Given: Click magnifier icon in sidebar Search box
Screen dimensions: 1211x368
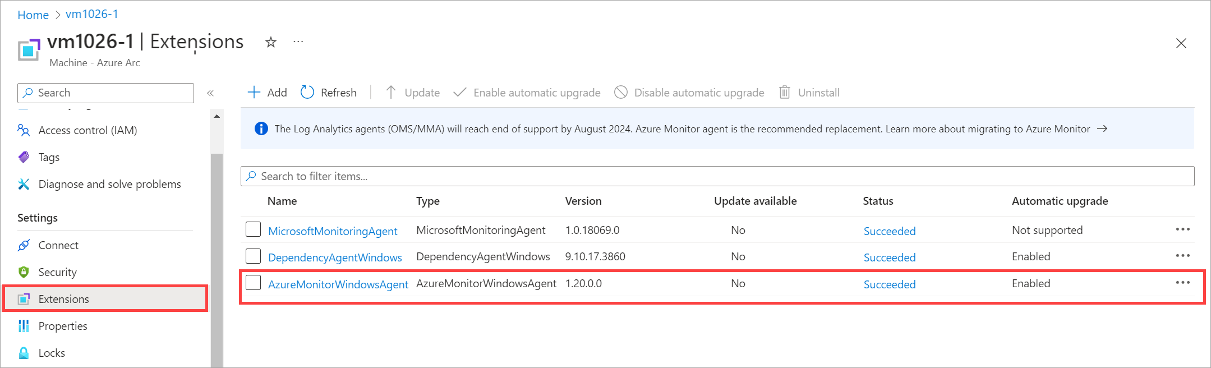Looking at the screenshot, I should pyautogui.click(x=27, y=93).
